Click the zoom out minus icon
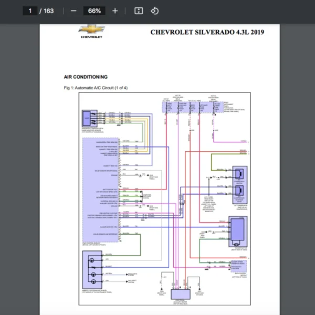The width and height of the screenshot is (315, 315). click(x=73, y=10)
